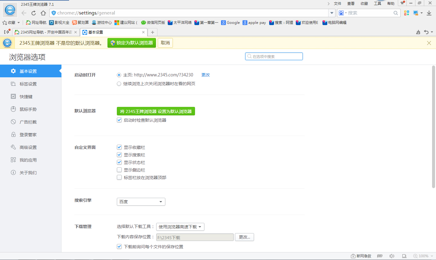Reload the page with the refresh icon
436x260 pixels.
tap(34, 13)
